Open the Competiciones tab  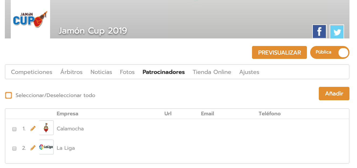[31, 72]
